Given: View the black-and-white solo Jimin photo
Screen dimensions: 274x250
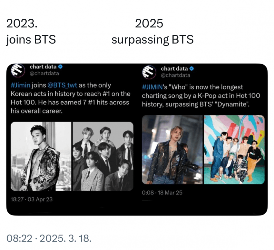Looking at the screenshot, I should tap(41, 156).
